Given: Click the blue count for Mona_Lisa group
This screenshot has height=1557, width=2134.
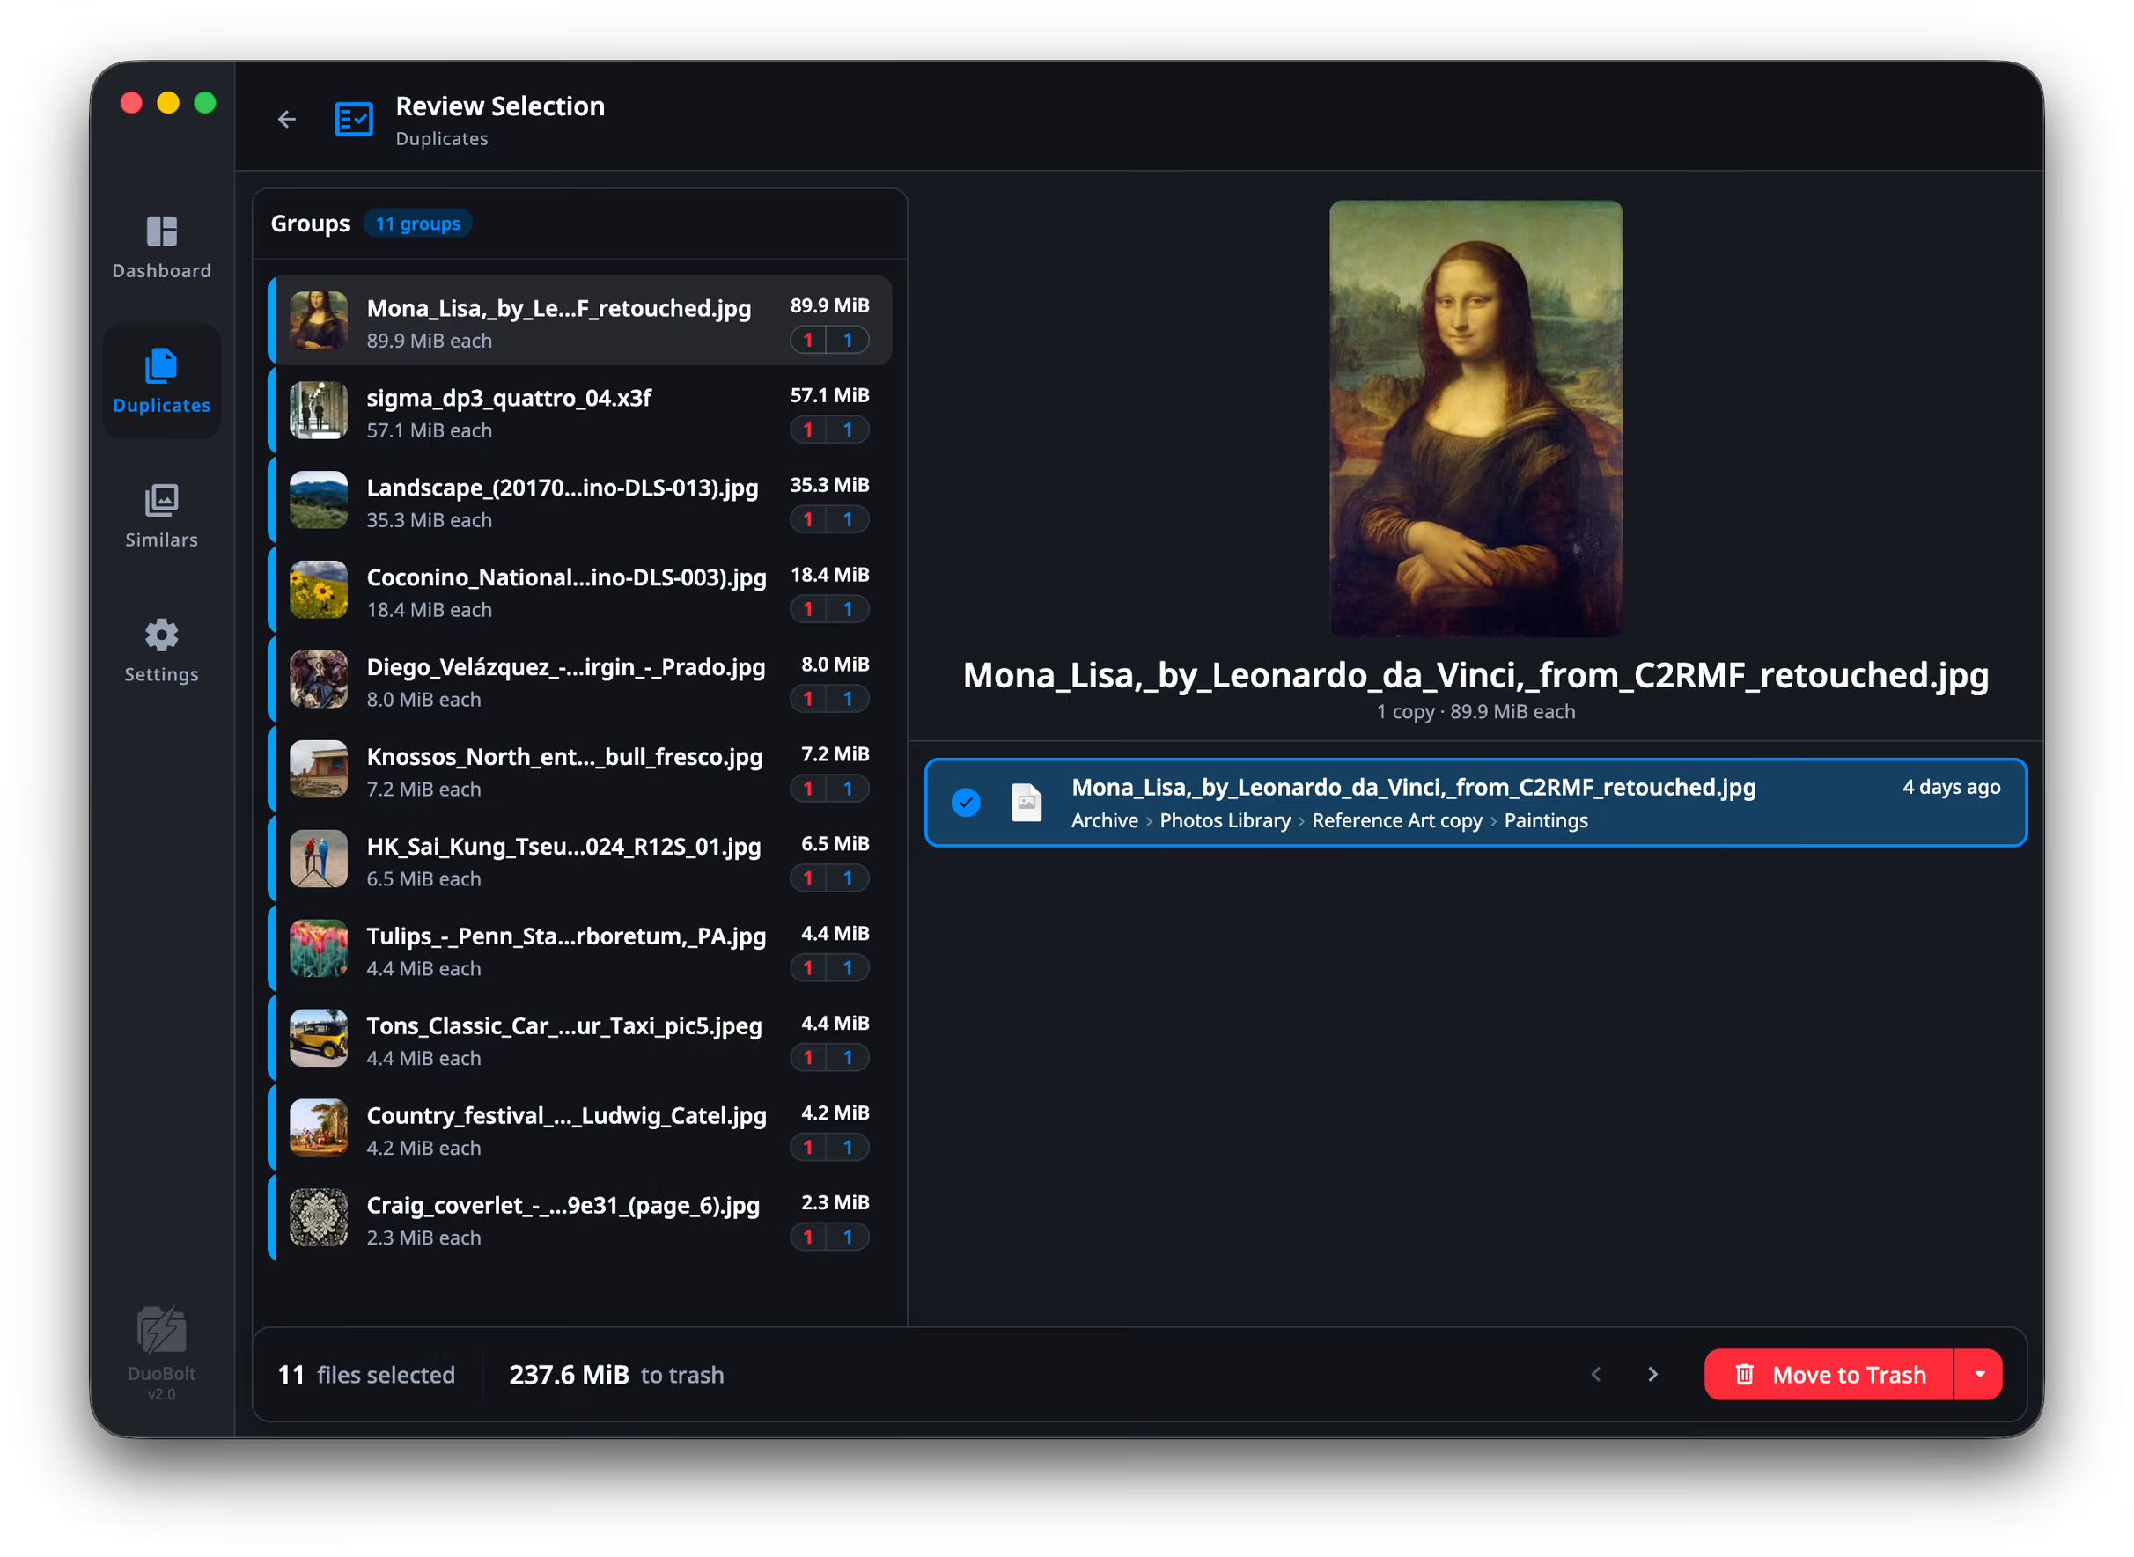Looking at the screenshot, I should 848,341.
